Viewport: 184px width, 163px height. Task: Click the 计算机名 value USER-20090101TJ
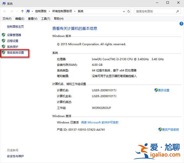click(x=104, y=90)
